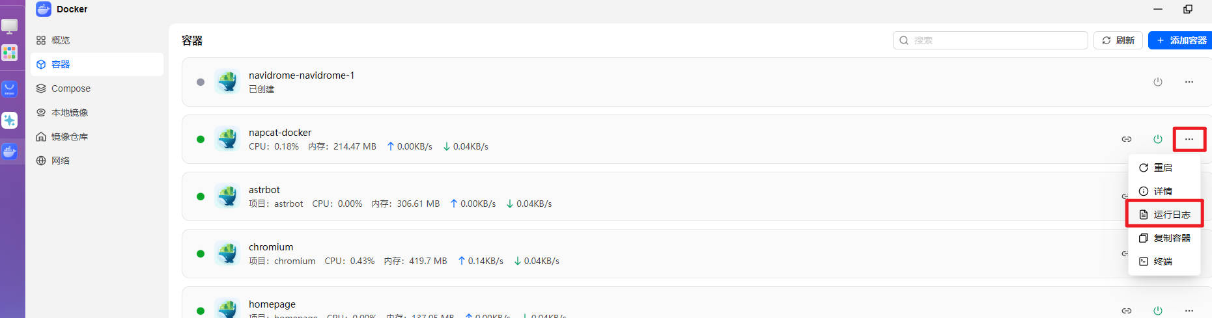Click the navidrome-navidrome-1 grey status dot
1212x318 pixels.
pos(201,82)
